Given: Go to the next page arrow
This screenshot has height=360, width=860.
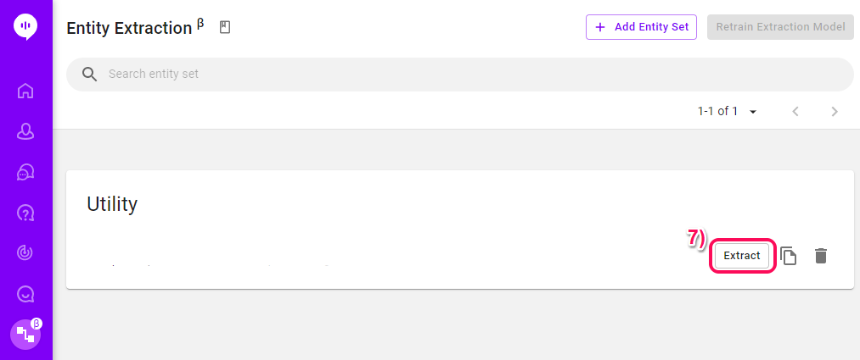Looking at the screenshot, I should tap(835, 112).
